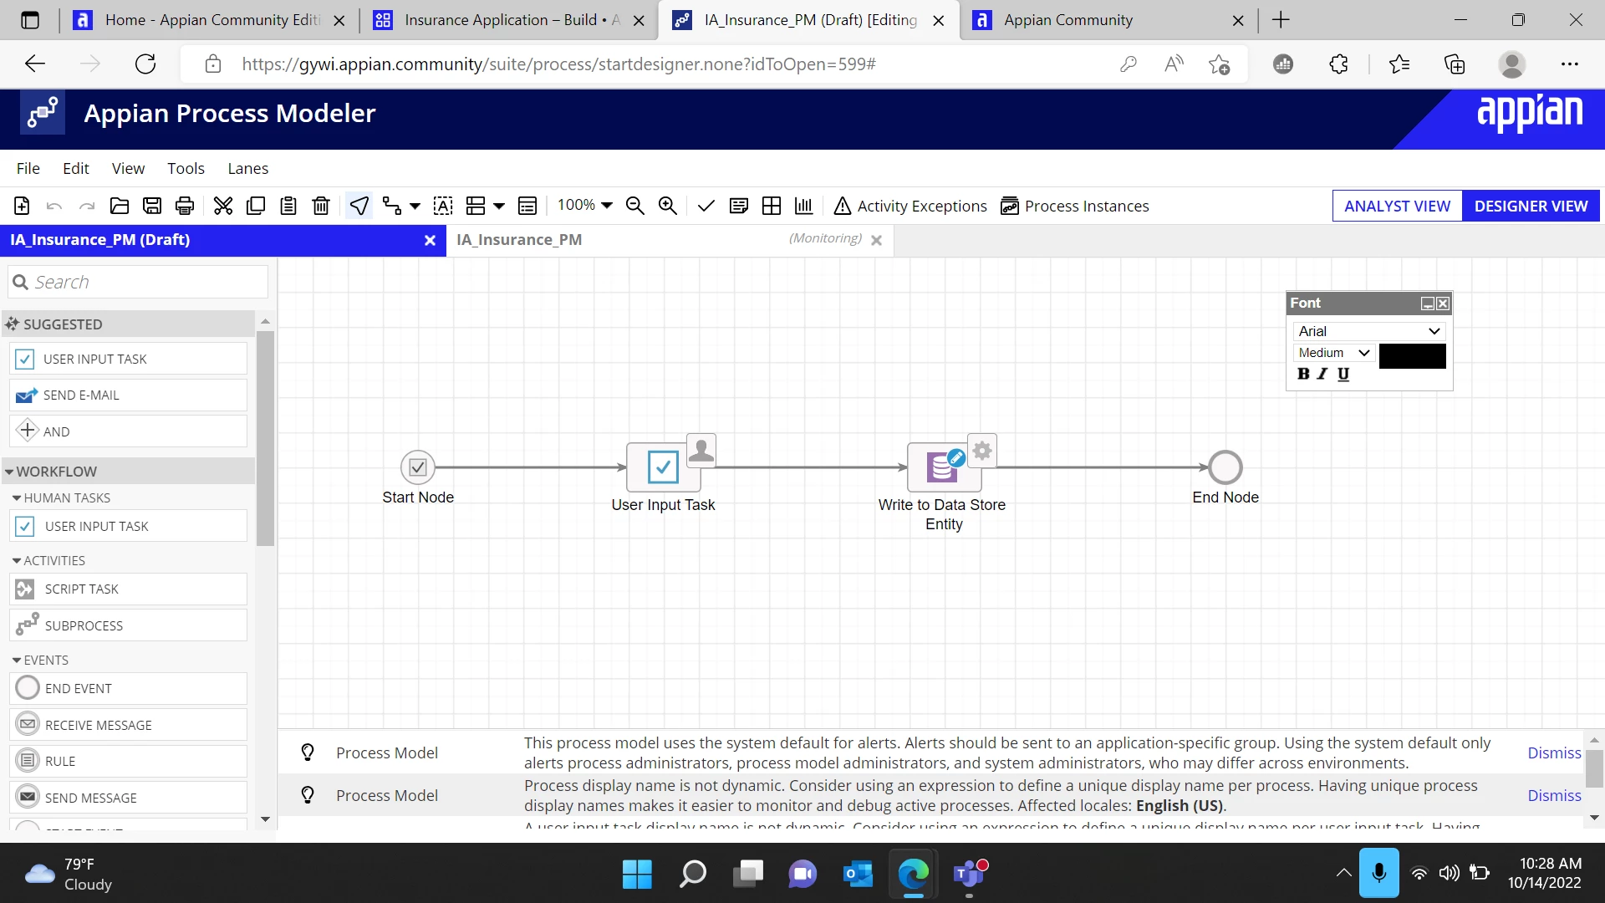Open process model properties
Image resolution: width=1605 pixels, height=903 pixels.
point(527,206)
